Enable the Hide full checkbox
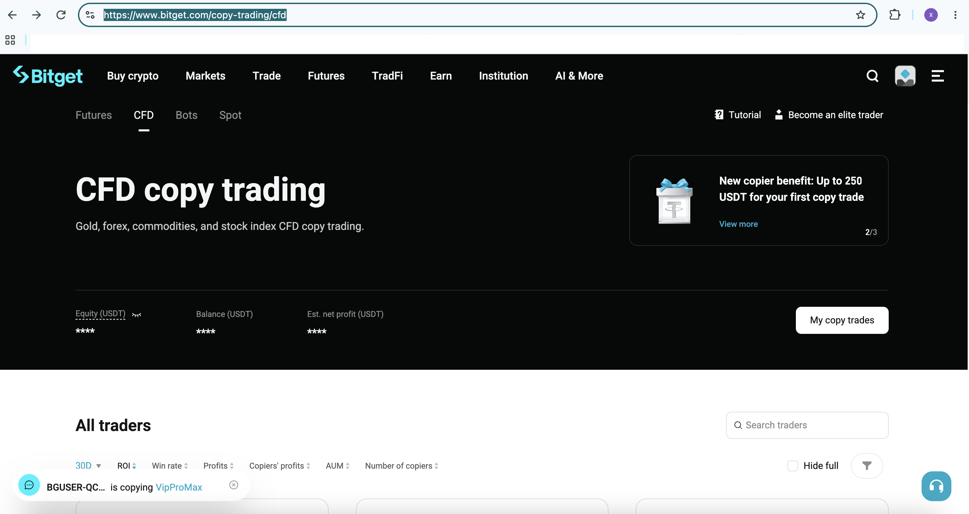The image size is (969, 514). [x=792, y=466]
